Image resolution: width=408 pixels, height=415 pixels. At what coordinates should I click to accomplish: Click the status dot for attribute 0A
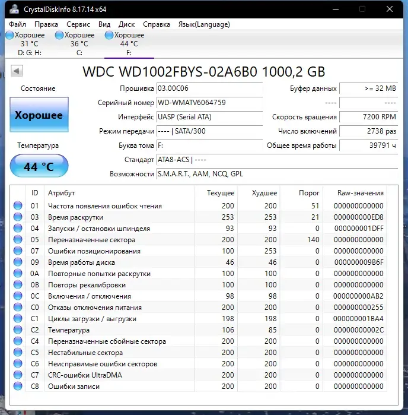point(18,274)
